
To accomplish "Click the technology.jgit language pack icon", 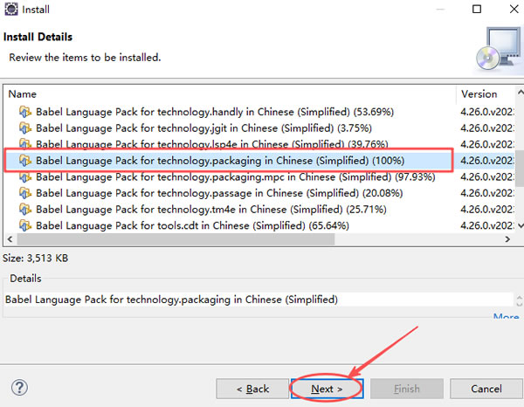I will coord(25,128).
